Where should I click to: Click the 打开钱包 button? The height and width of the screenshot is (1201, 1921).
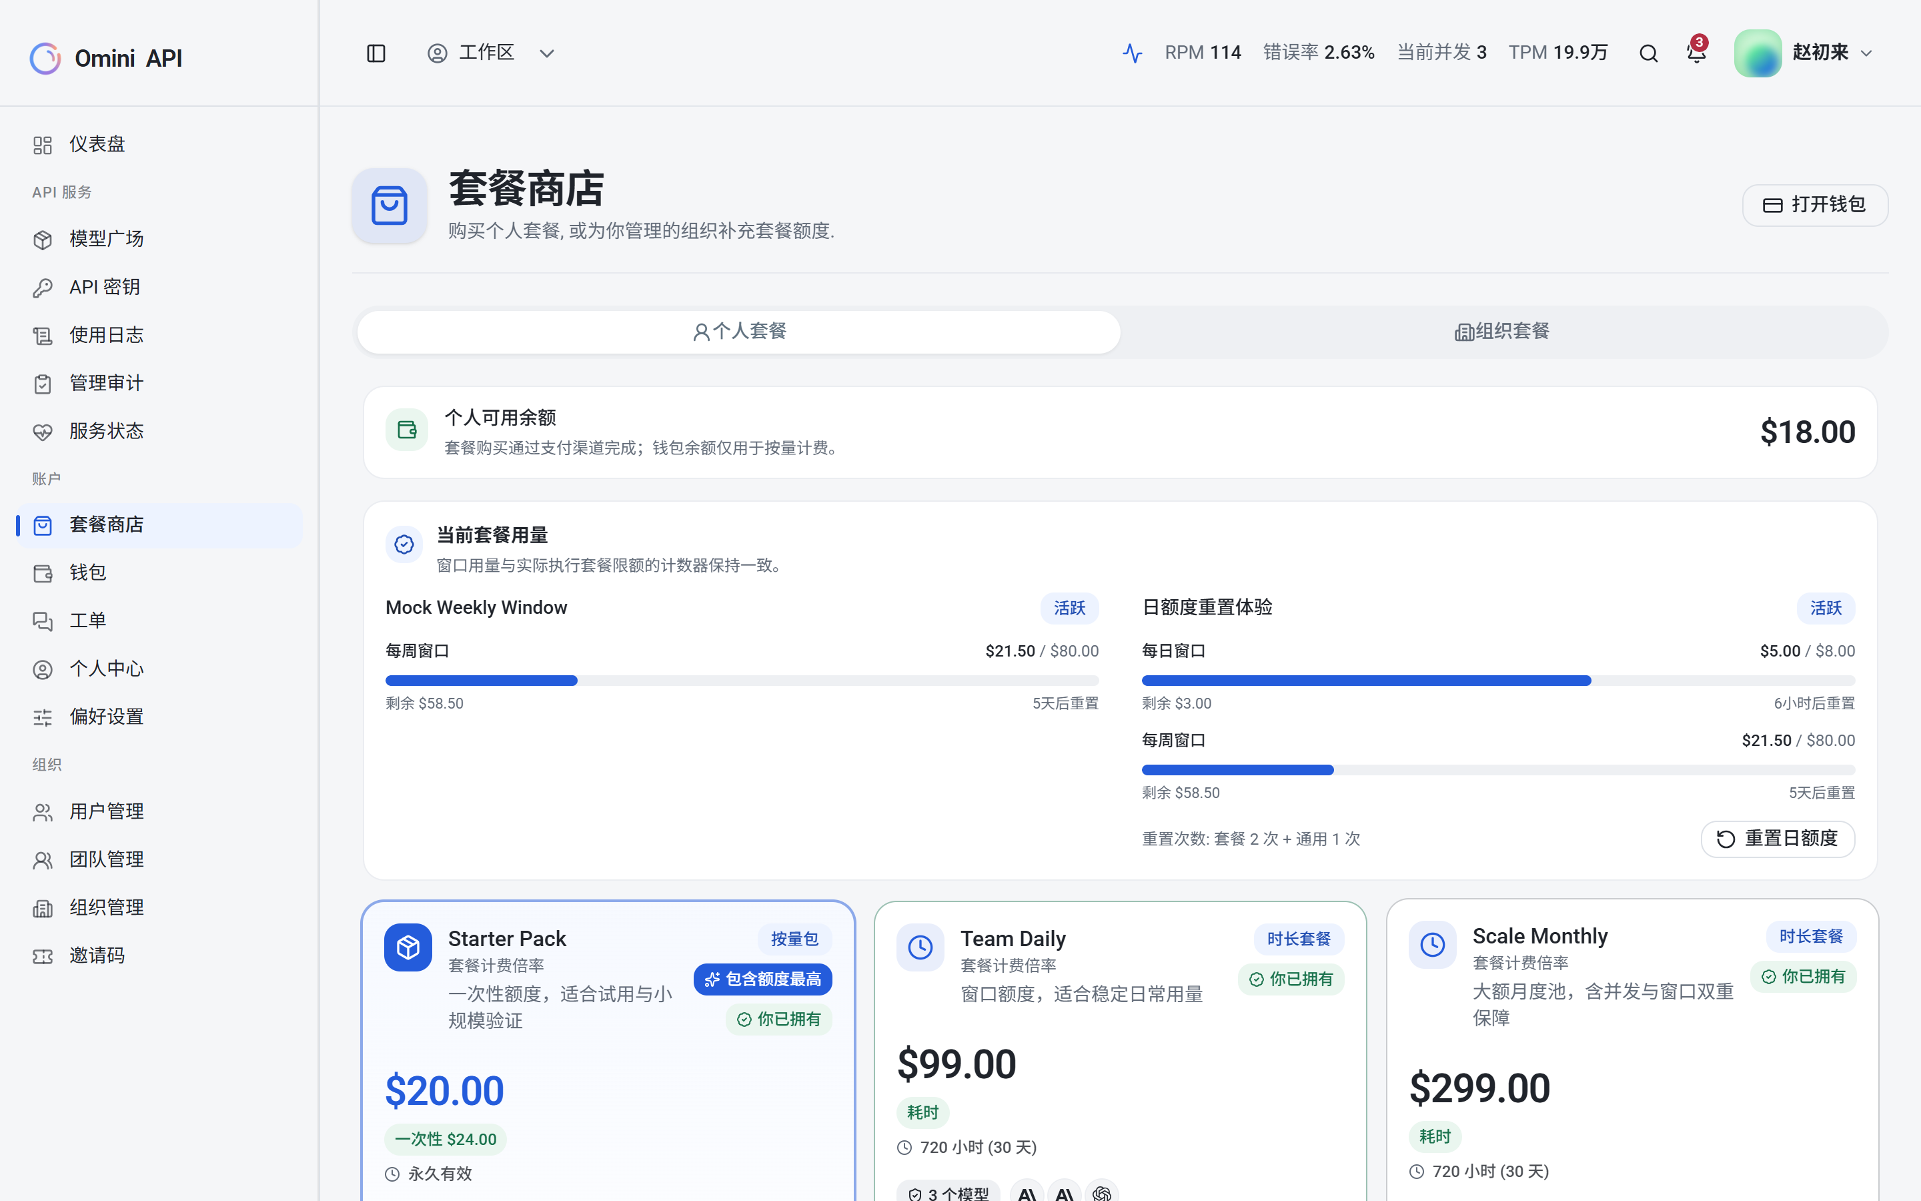click(x=1815, y=205)
